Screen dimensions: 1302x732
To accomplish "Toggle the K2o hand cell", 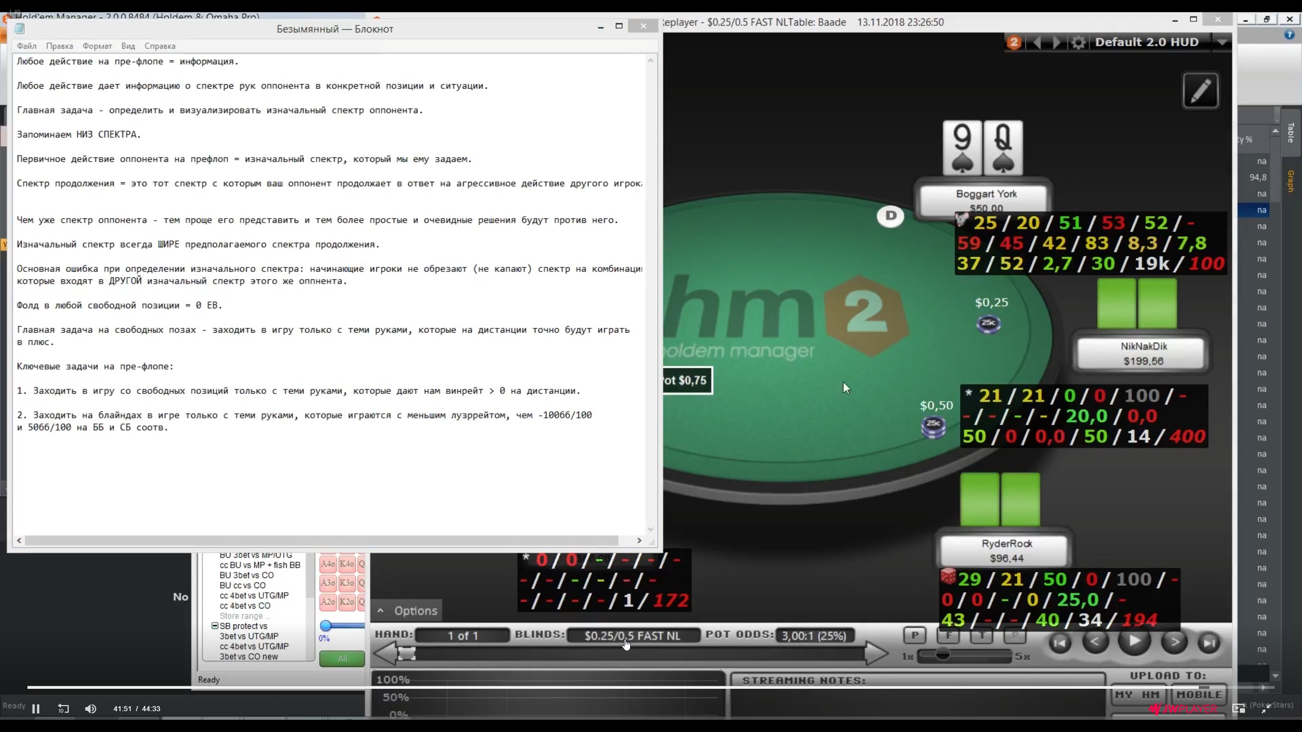I will coord(347,601).
